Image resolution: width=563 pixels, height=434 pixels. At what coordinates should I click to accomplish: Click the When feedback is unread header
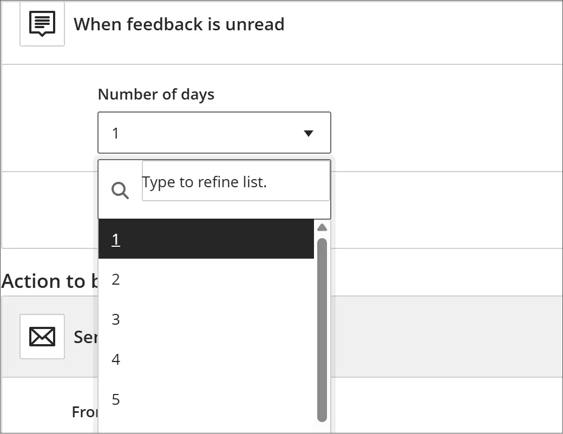(179, 24)
